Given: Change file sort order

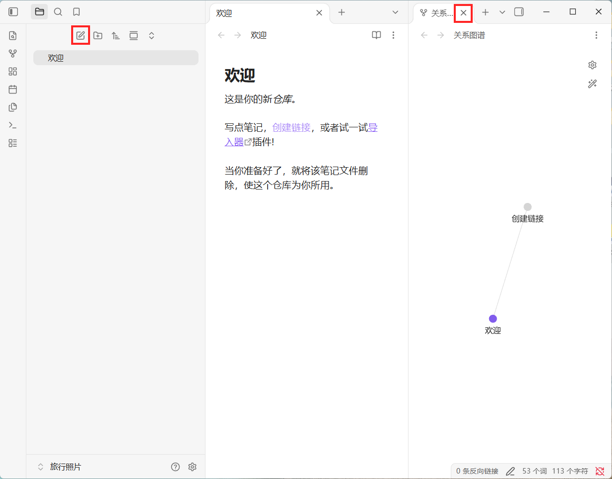Looking at the screenshot, I should pos(116,36).
